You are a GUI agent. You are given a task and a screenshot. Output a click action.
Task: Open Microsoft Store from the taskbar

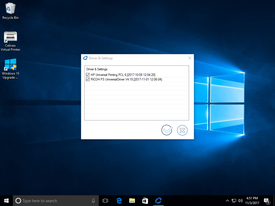point(145,201)
